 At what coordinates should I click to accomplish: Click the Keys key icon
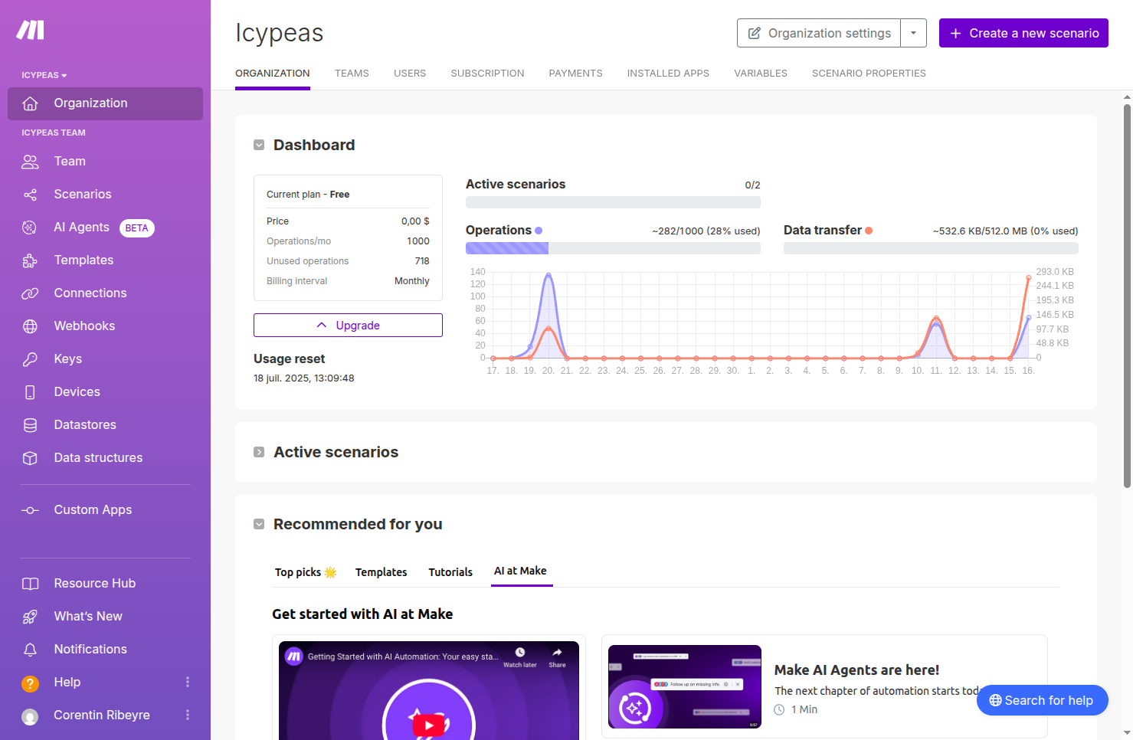(30, 359)
